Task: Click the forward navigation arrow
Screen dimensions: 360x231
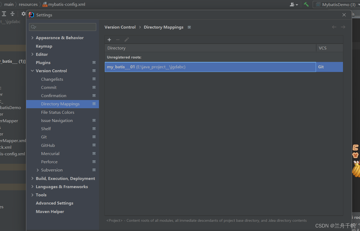Action: tap(343, 27)
